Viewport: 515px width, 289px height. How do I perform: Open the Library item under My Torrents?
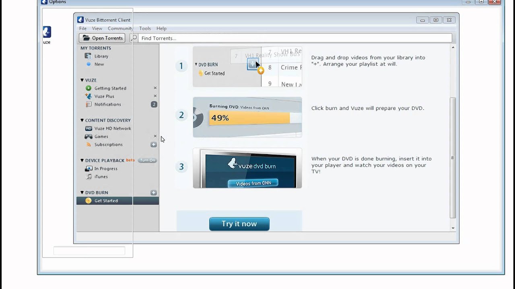click(101, 56)
